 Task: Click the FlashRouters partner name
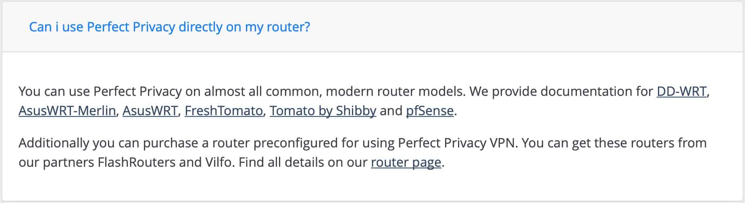[x=137, y=162]
